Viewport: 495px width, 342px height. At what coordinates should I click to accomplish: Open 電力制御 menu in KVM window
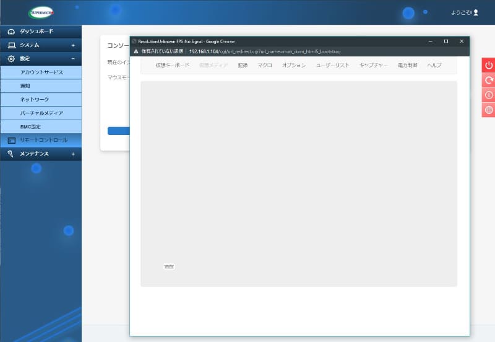[408, 66]
